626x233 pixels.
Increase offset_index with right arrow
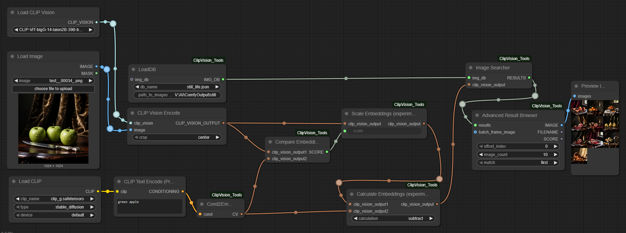coord(555,146)
